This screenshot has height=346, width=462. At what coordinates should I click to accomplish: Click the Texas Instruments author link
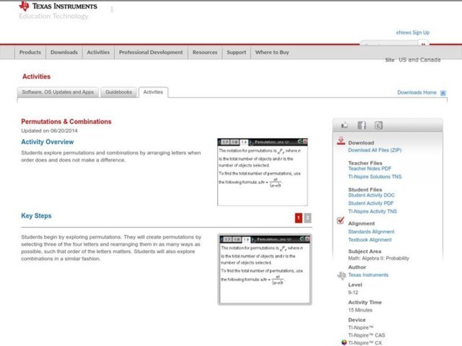[x=368, y=275]
